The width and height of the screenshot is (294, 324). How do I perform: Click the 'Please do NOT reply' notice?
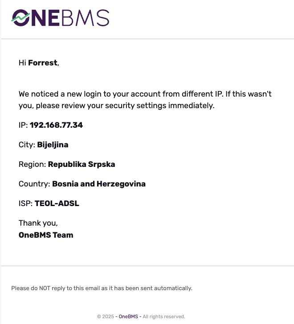[102, 288]
